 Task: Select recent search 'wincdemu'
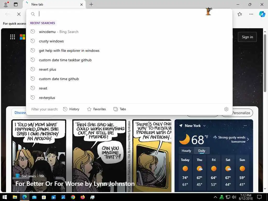(x=129, y=32)
